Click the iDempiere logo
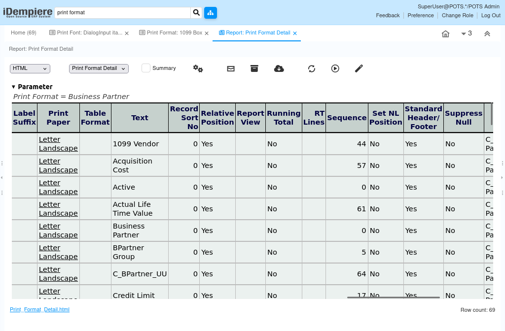This screenshot has height=331, width=505. (x=28, y=12)
